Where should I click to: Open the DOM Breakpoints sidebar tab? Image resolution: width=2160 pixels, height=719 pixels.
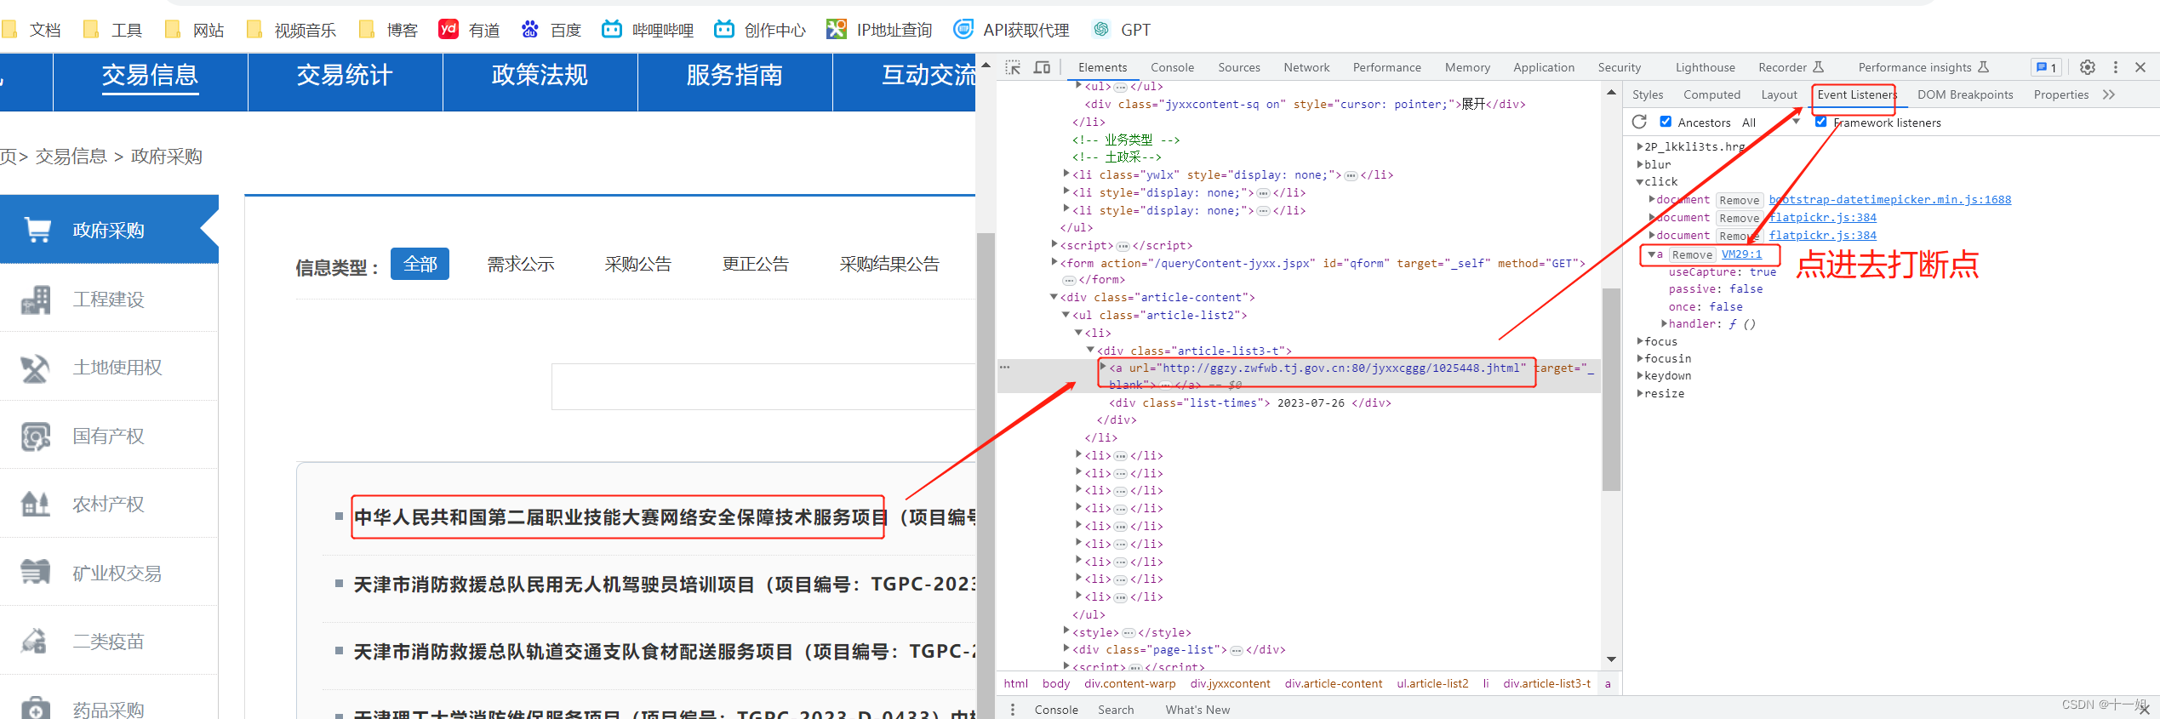[1964, 94]
